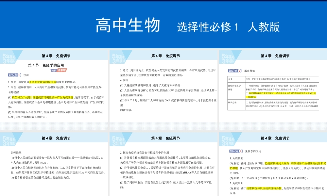The width and height of the screenshot is (327, 196).
Task: Click highlighted text "灭活的或减毒的病原体"
Action: (x=43, y=82)
